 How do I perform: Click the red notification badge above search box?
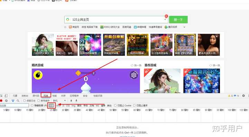[x=166, y=16]
